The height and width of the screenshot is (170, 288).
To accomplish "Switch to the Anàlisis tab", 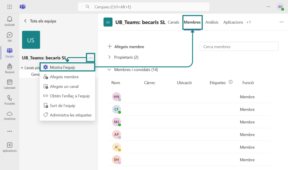I will 212,22.
